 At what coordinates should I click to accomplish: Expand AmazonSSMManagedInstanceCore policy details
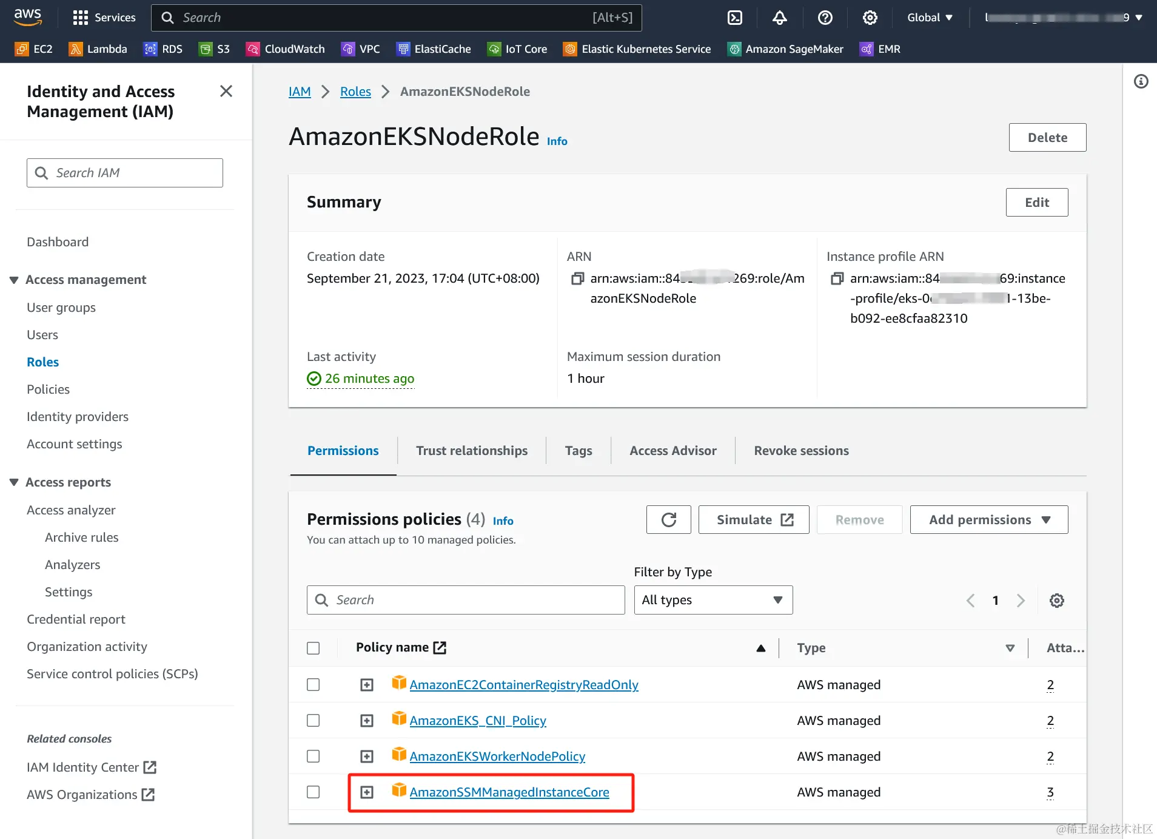point(367,792)
